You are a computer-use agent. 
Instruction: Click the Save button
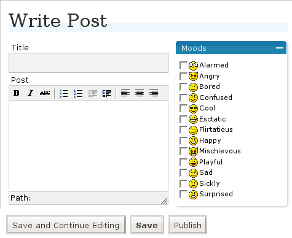click(147, 225)
